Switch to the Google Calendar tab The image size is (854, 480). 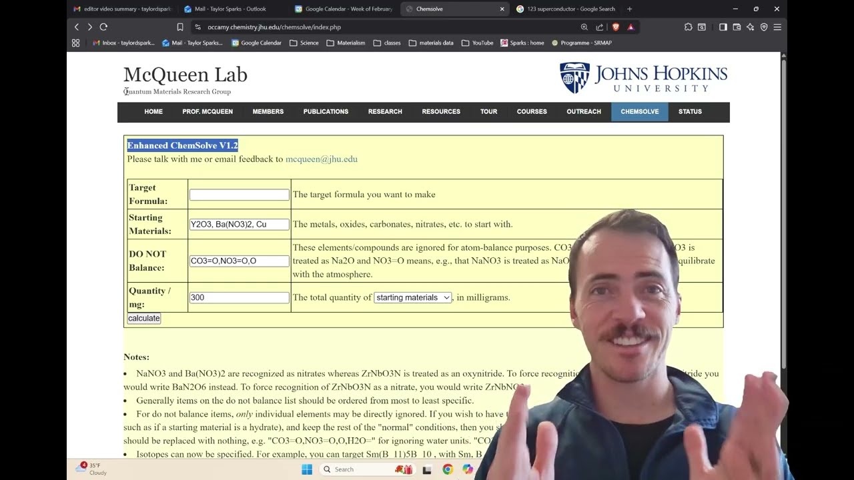point(344,9)
